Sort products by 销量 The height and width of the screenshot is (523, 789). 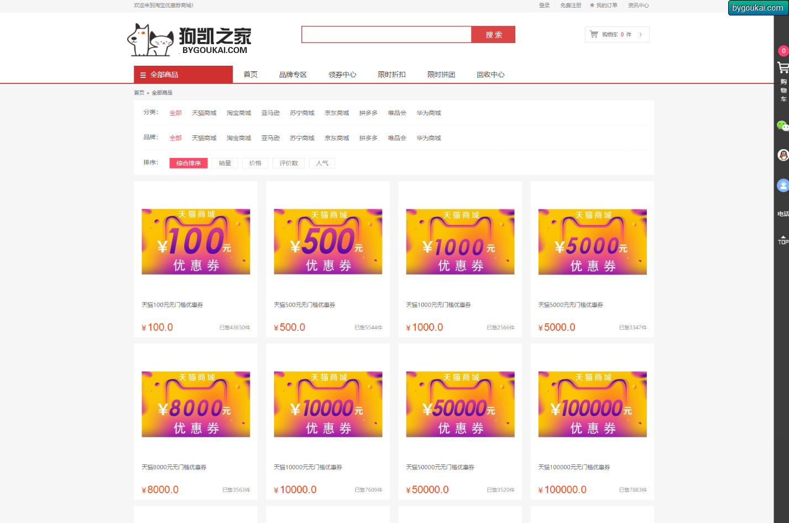[x=224, y=163]
